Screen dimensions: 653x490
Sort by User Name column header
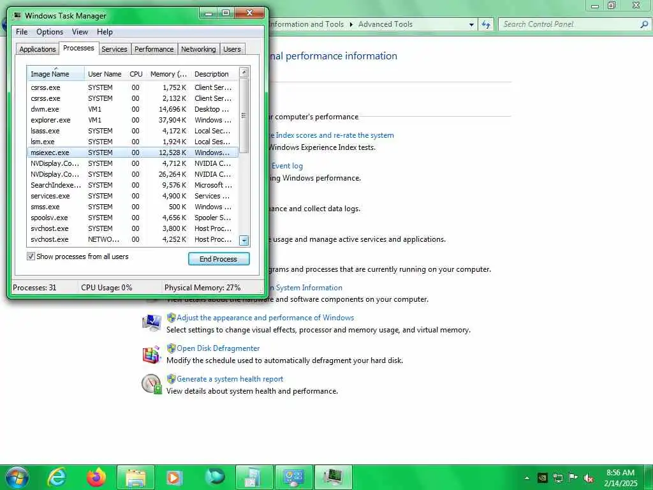coord(105,74)
